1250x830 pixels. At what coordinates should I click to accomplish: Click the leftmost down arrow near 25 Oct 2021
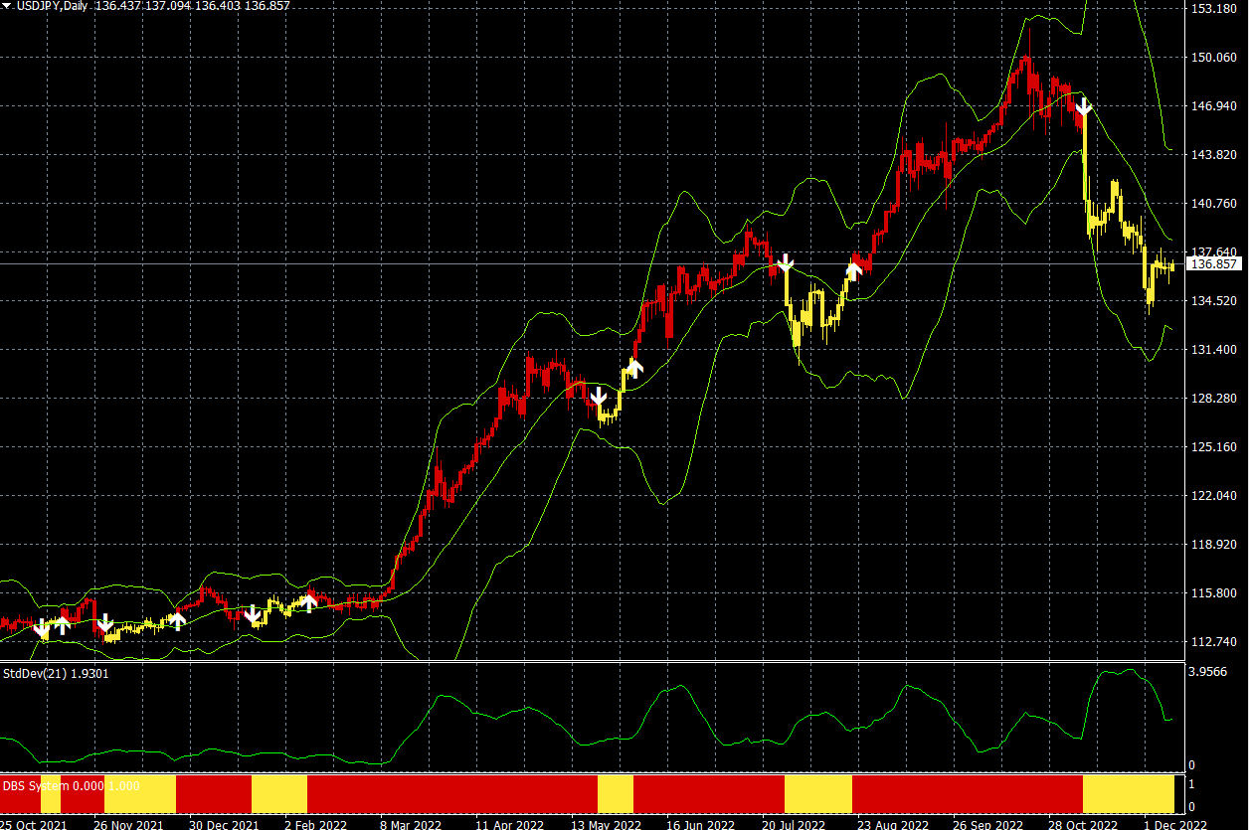[x=41, y=629]
